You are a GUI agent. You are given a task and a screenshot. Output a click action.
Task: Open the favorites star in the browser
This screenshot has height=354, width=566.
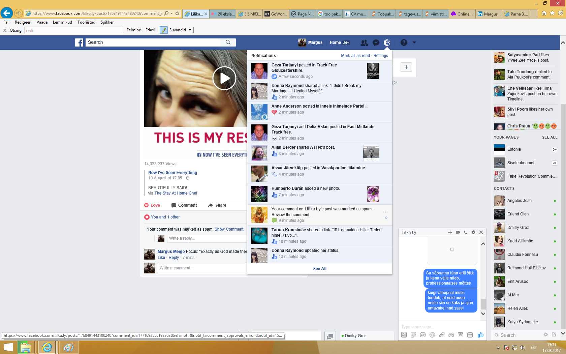tap(552, 13)
